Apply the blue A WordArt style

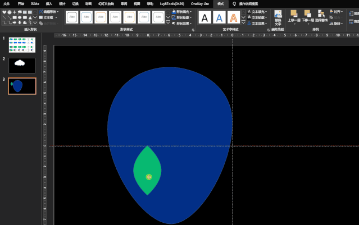[x=219, y=18]
